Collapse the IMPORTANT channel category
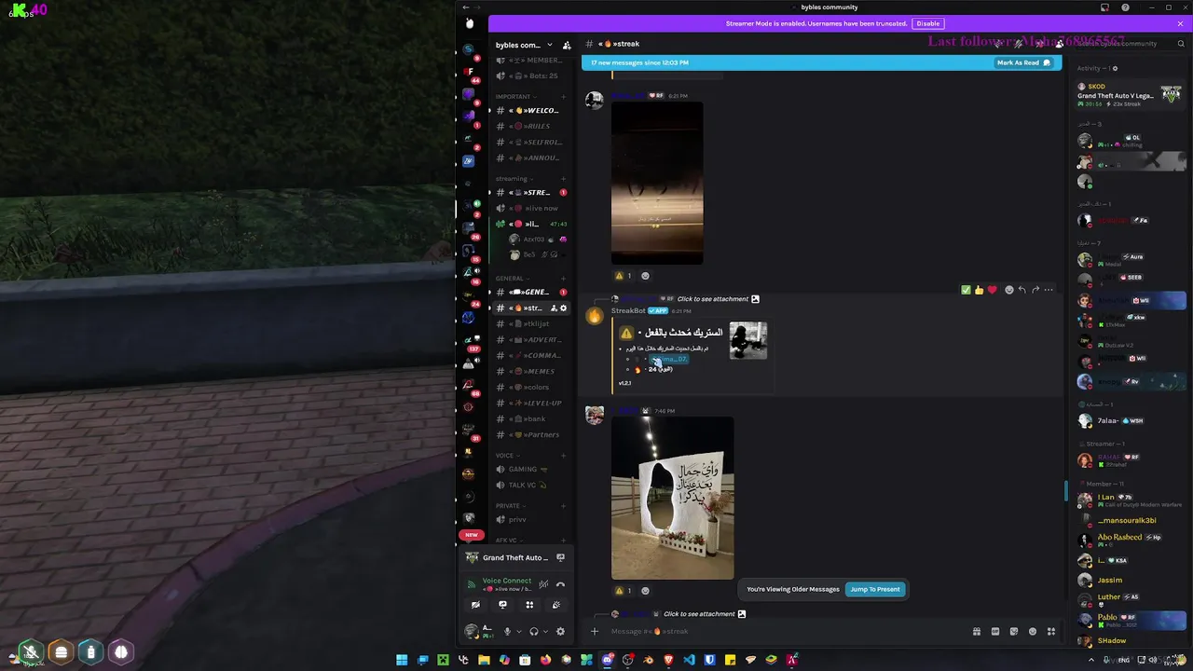The width and height of the screenshot is (1193, 671). tap(515, 97)
